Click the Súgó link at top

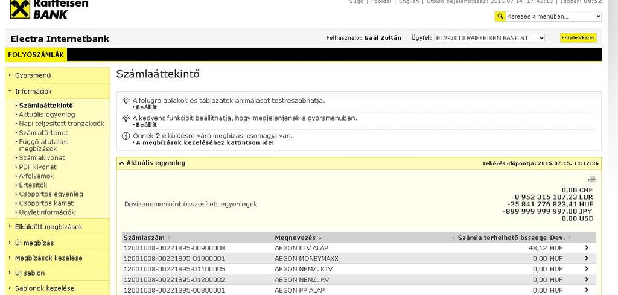pos(356,2)
